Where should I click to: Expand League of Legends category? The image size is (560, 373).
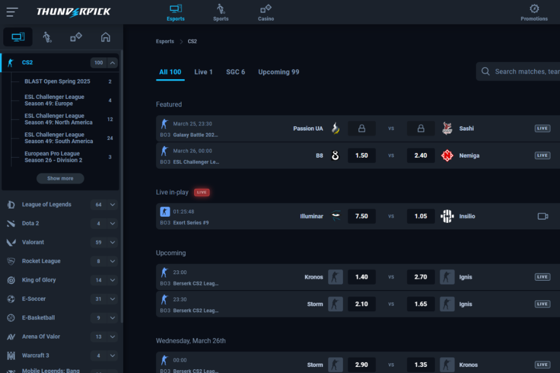[x=113, y=205]
